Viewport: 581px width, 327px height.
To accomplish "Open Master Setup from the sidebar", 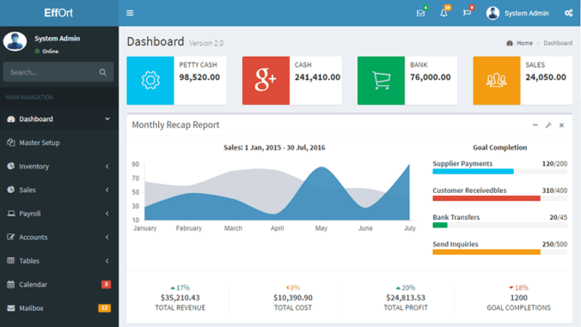I will tap(59, 142).
